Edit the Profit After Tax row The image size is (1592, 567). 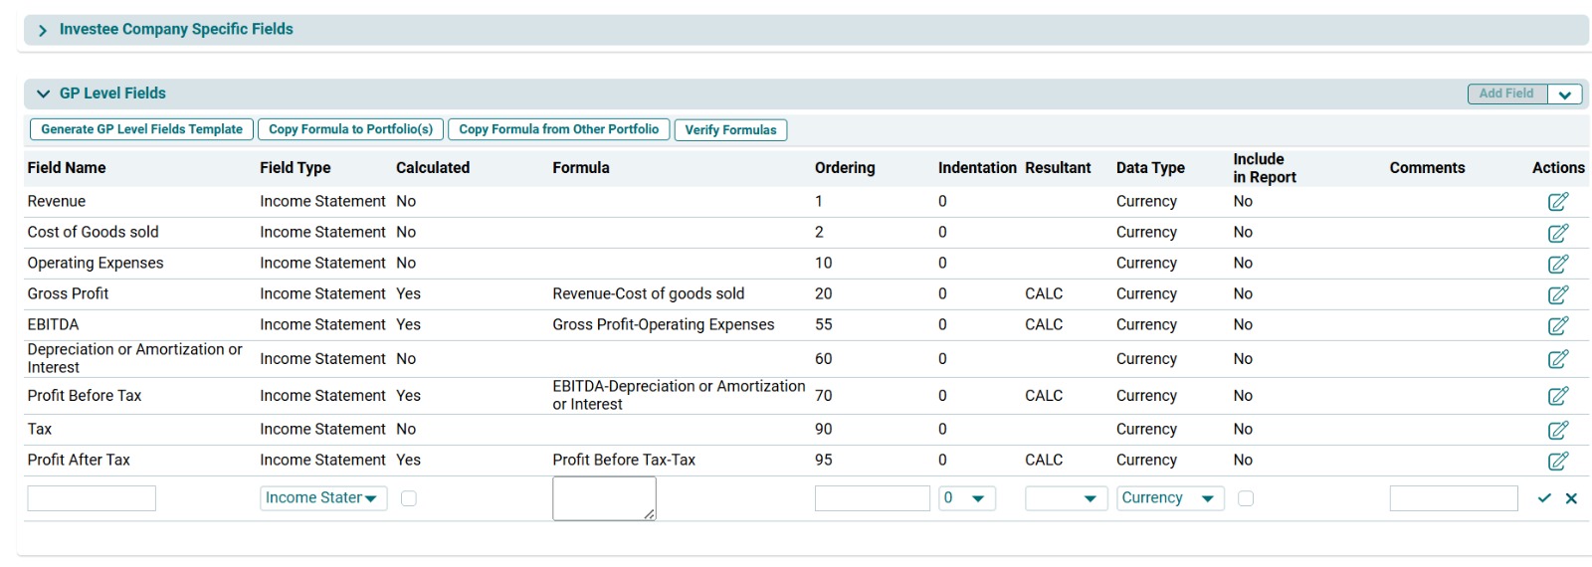click(x=1557, y=461)
